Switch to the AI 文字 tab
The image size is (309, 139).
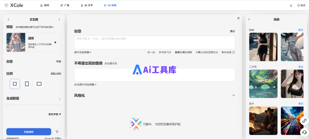coord(87,5)
